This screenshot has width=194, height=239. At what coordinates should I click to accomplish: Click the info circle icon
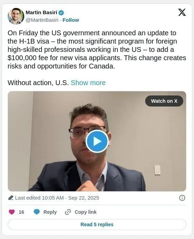pos(182,198)
